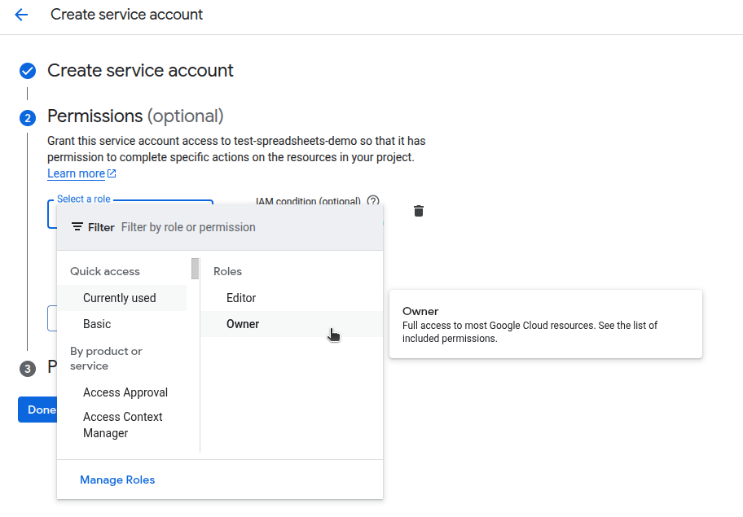The width and height of the screenshot is (743, 517).
Task: Click the Manage Roles link
Action: click(117, 480)
